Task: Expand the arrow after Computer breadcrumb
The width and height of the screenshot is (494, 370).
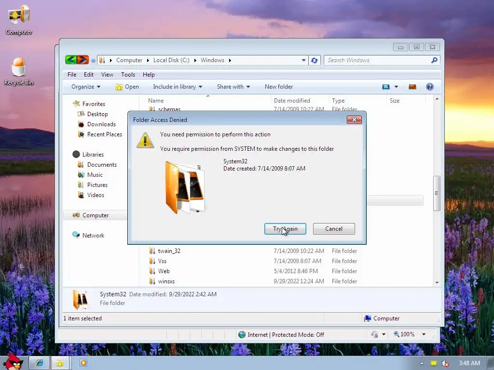Action: pyautogui.click(x=148, y=60)
